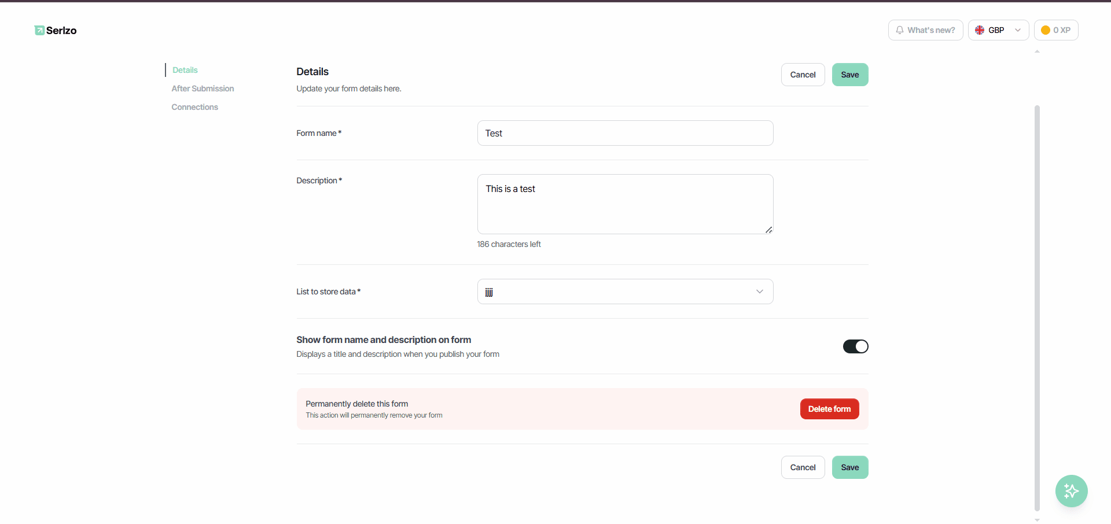Toggle Show form name and description switch
The width and height of the screenshot is (1111, 524).
855,346
